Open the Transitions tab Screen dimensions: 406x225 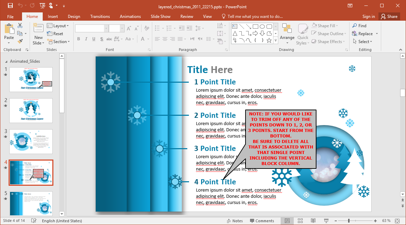[x=100, y=17]
